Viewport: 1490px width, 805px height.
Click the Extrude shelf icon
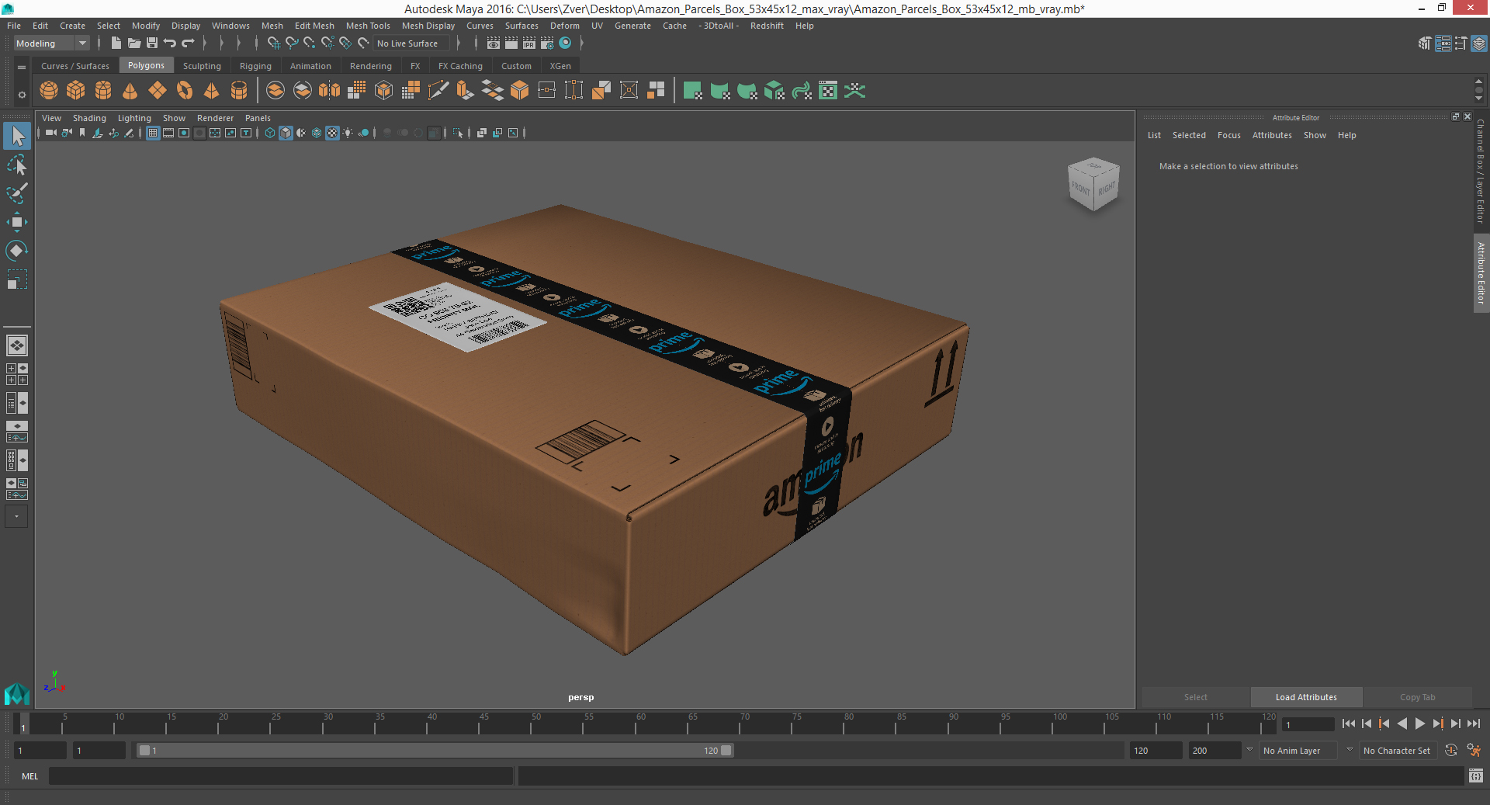click(x=466, y=91)
